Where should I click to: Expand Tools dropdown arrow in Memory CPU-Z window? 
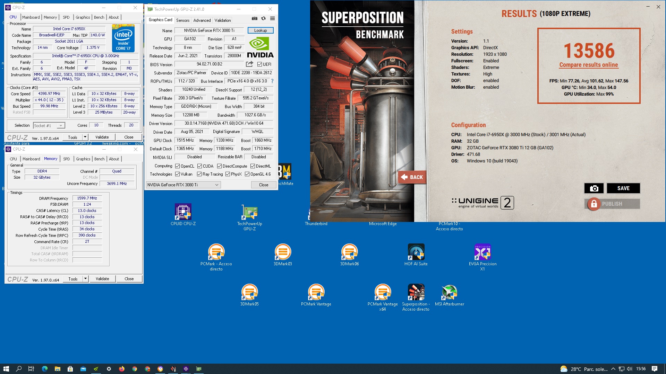click(x=85, y=279)
